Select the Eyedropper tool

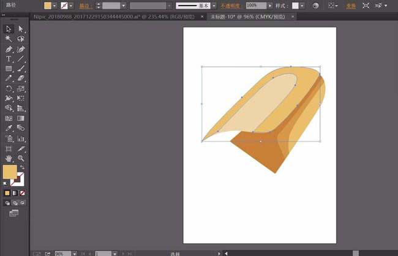click(9, 128)
